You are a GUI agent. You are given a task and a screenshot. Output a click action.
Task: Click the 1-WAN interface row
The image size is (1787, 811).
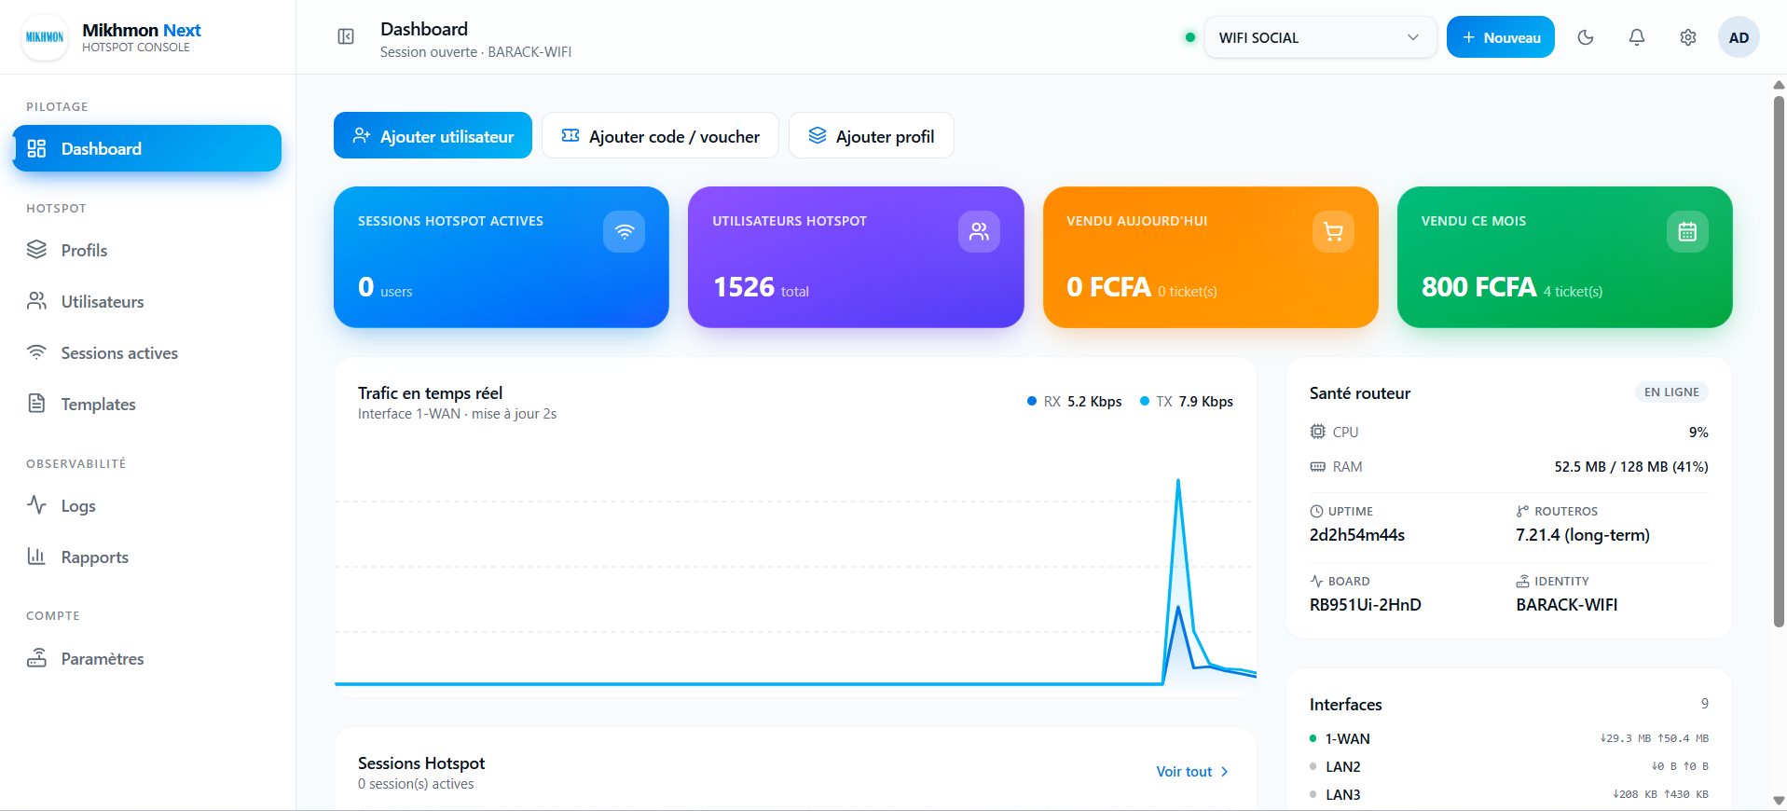click(x=1508, y=738)
